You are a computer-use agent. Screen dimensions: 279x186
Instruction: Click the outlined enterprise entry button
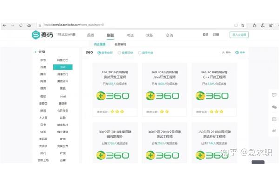[x=239, y=35]
